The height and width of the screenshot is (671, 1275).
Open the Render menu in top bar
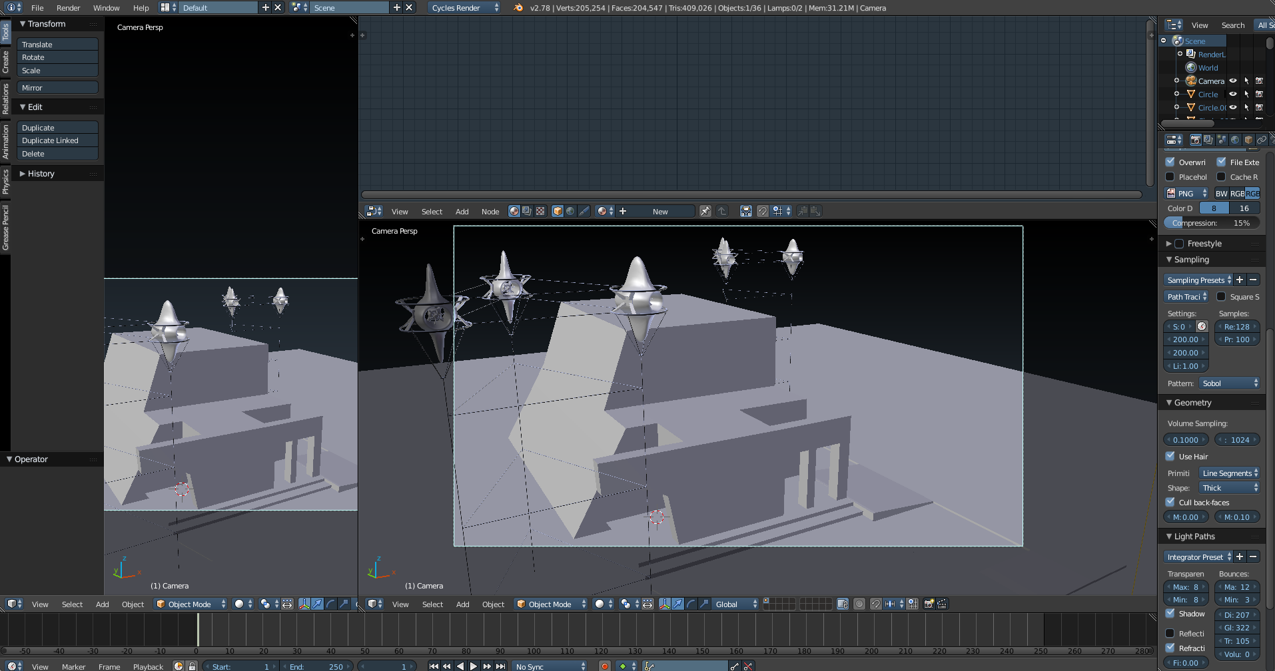pos(68,8)
